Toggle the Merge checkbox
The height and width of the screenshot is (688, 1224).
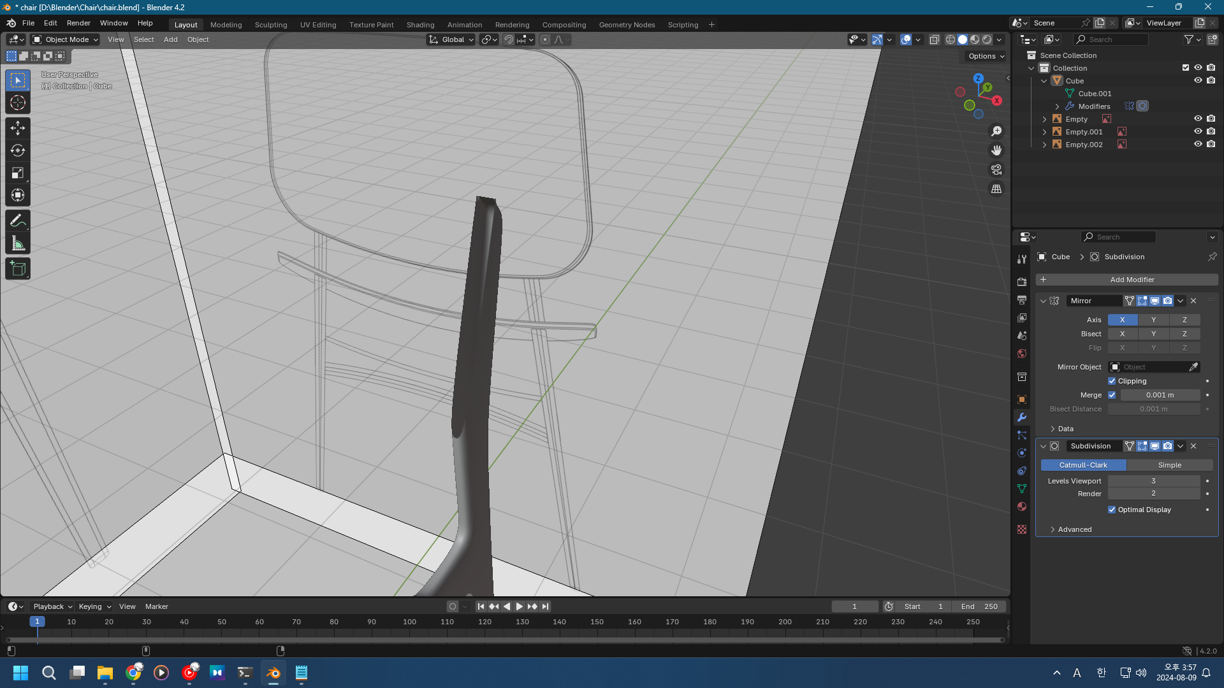(x=1112, y=395)
